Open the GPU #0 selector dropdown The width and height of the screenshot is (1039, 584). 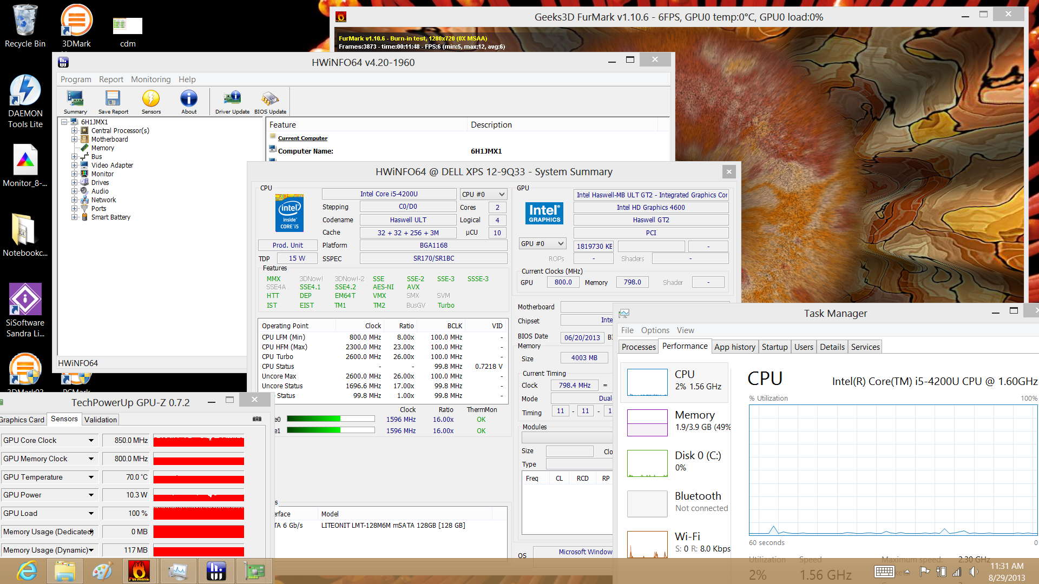(542, 244)
